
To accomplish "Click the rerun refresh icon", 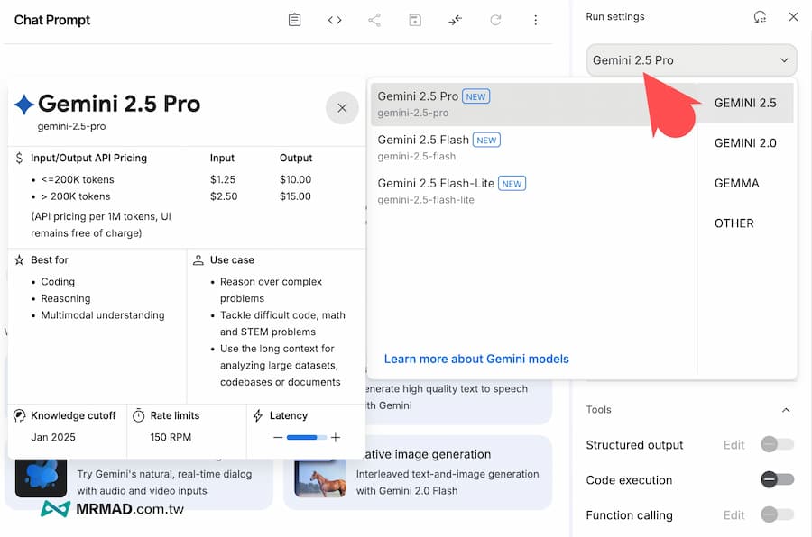I will click(x=495, y=20).
